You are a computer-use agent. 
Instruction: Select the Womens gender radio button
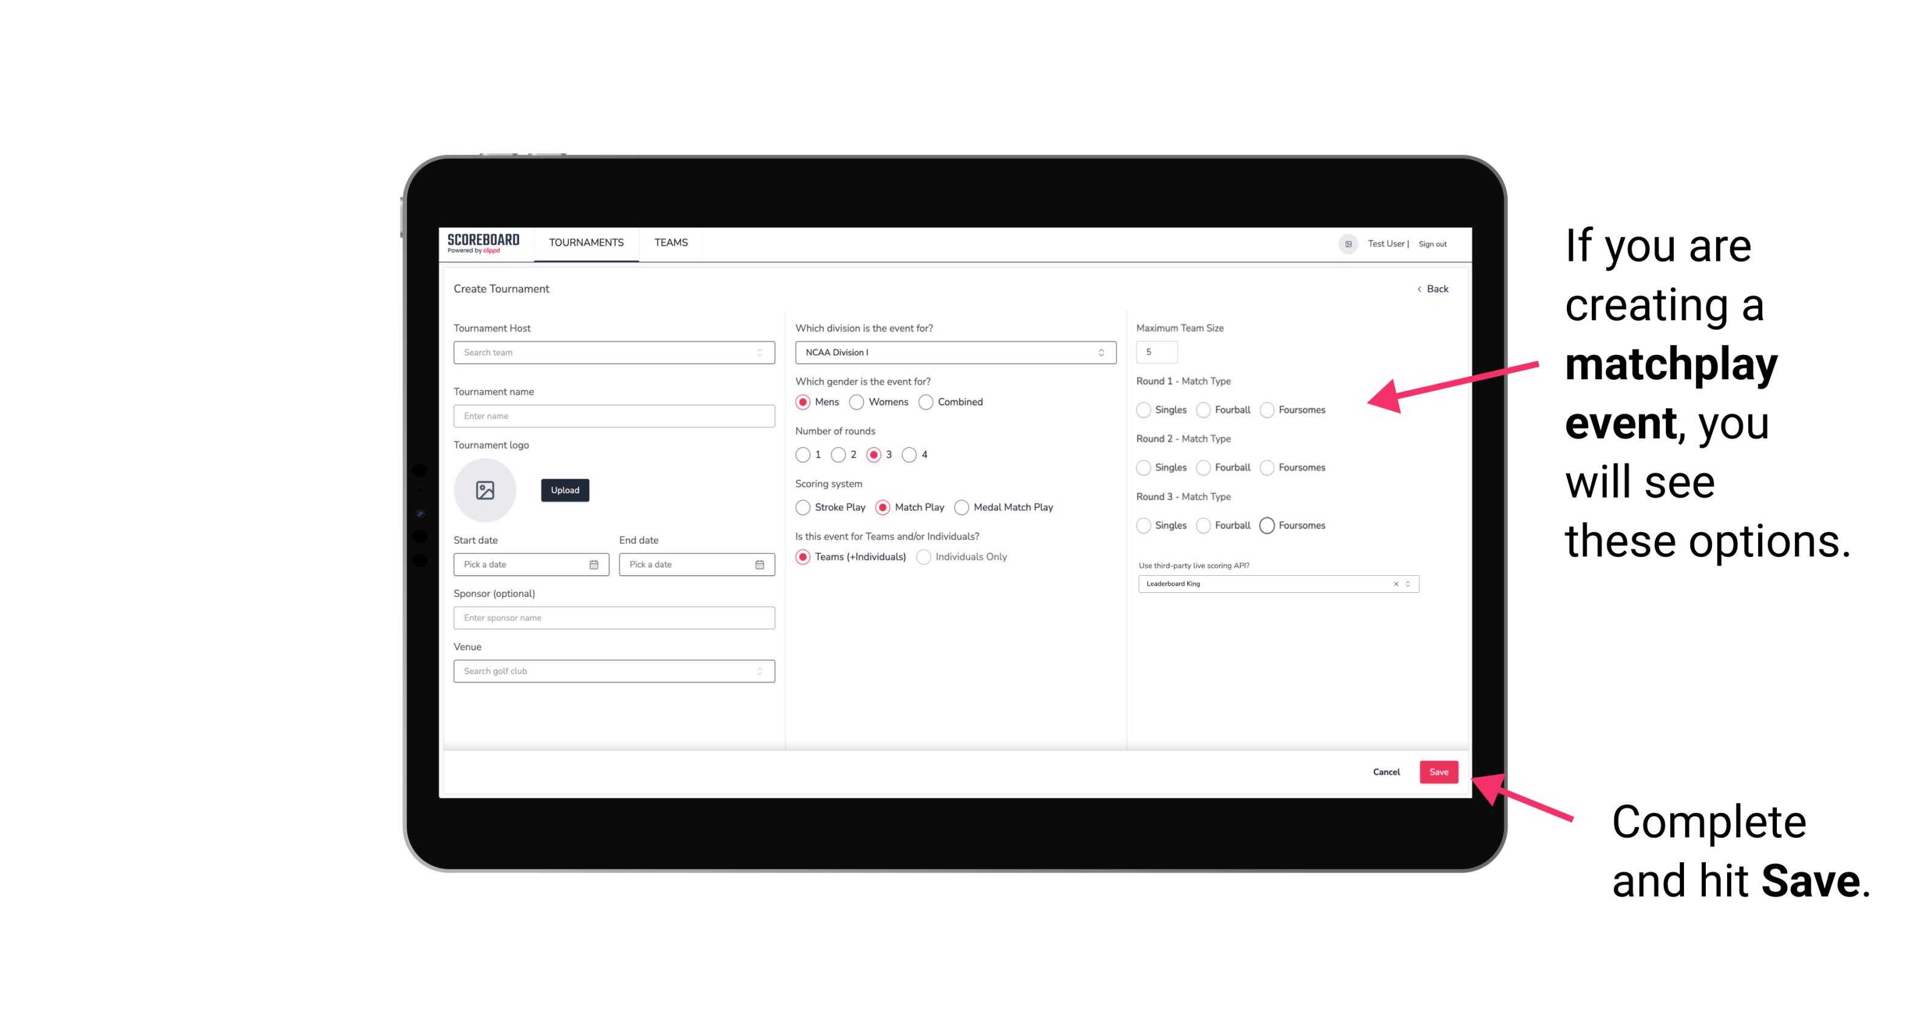(857, 402)
